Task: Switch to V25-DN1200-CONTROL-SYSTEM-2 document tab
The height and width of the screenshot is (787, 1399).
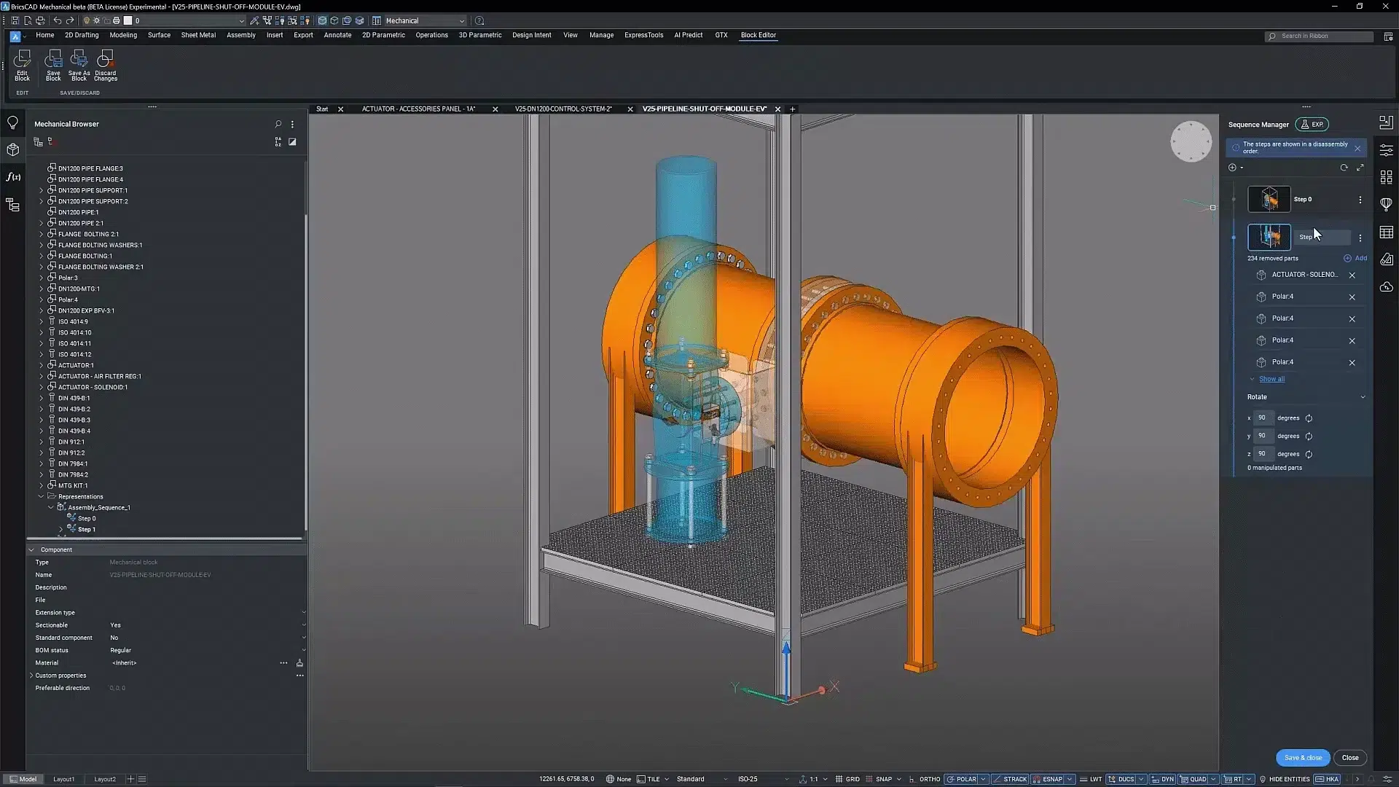Action: click(x=563, y=109)
